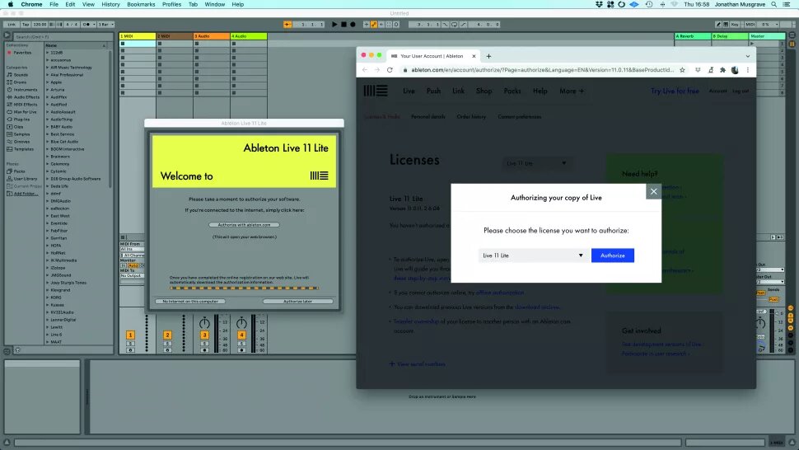Open a new Chrome tab with plus

488,56
